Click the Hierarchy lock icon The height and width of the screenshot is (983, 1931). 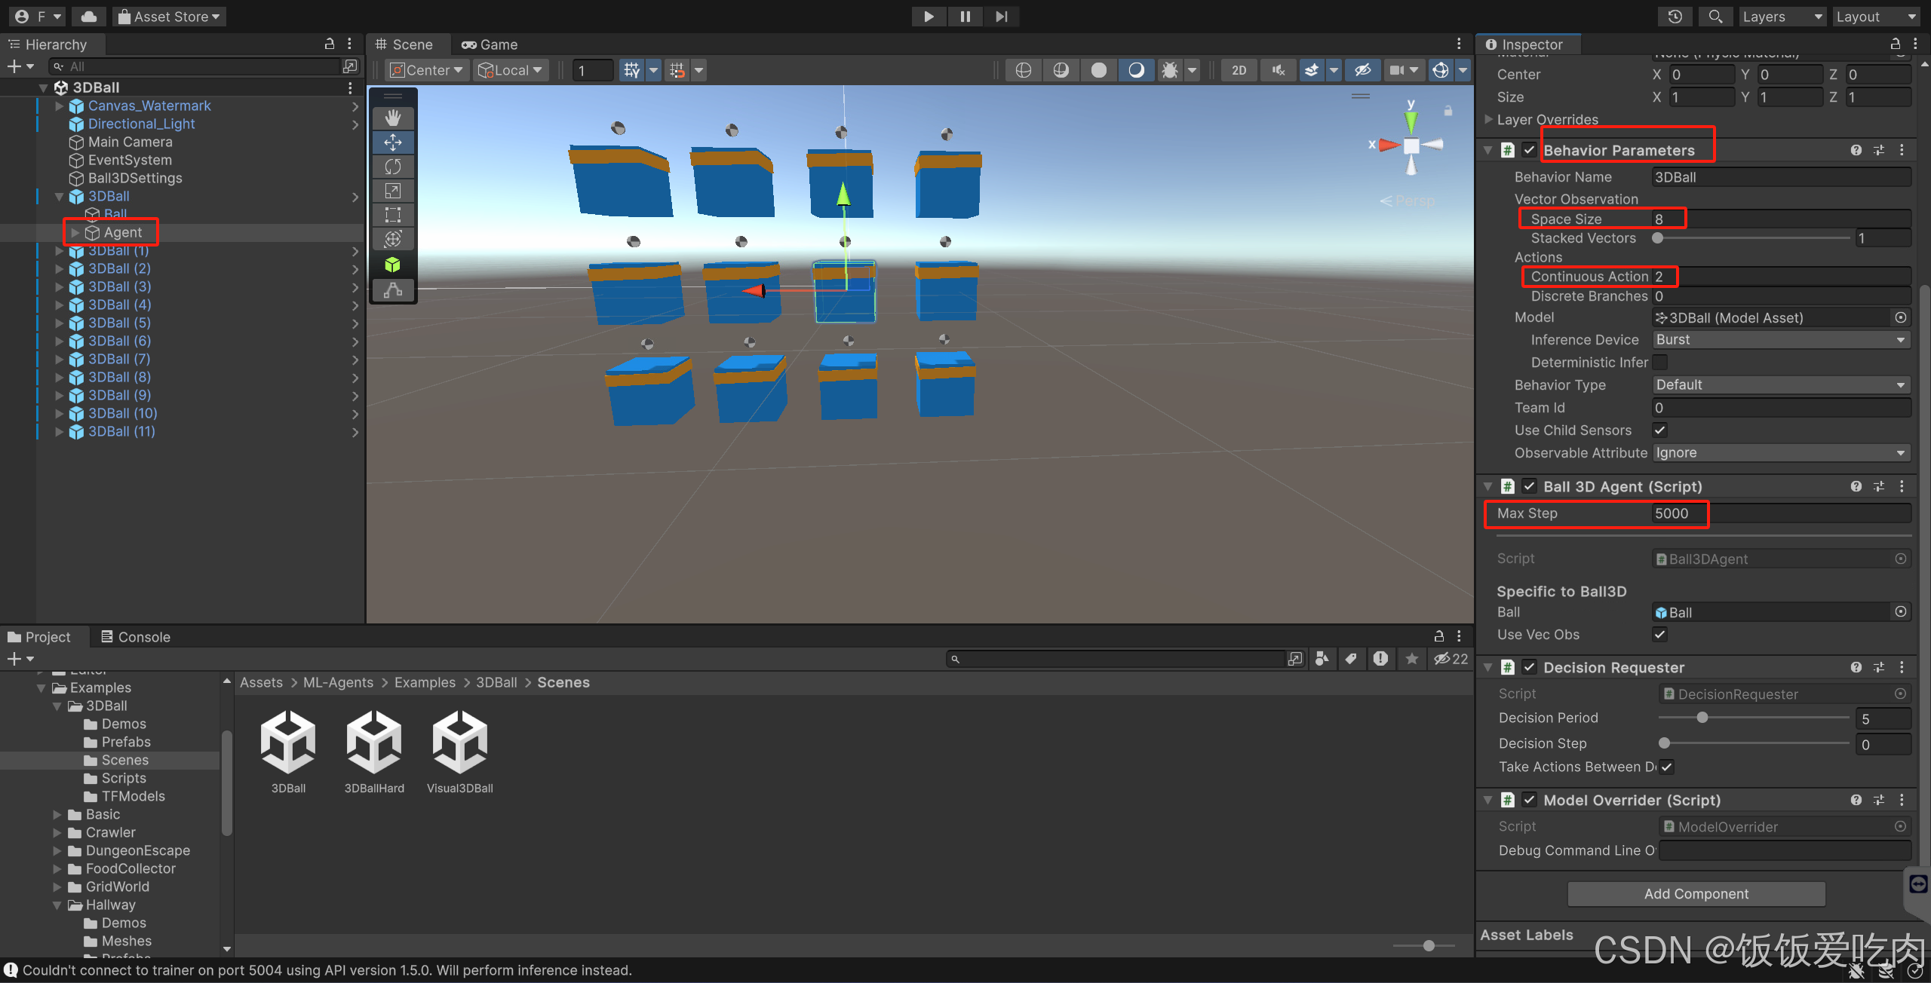click(x=329, y=44)
